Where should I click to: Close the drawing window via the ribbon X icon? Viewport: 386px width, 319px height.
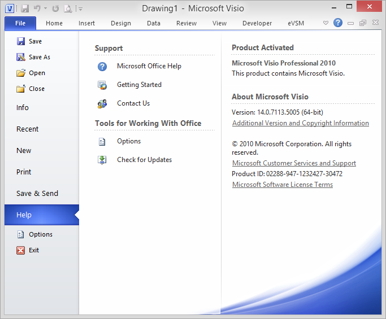click(375, 23)
